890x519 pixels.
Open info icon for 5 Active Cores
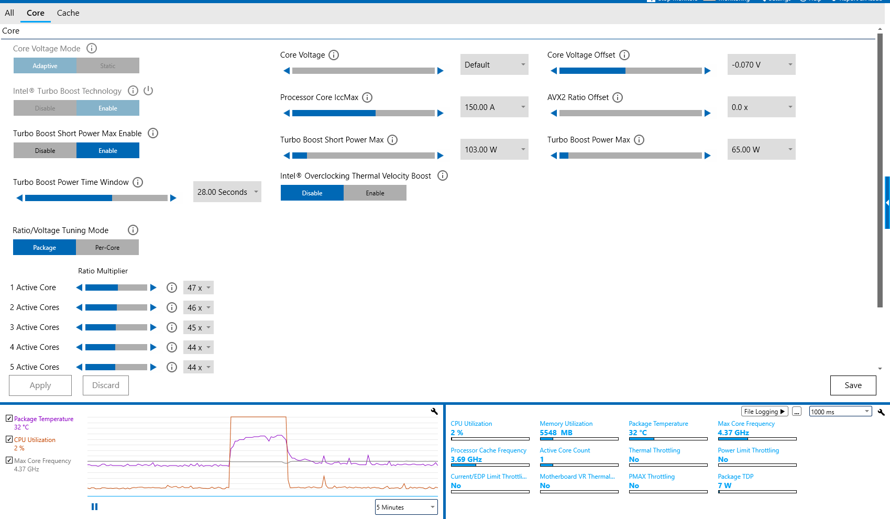[x=172, y=367]
